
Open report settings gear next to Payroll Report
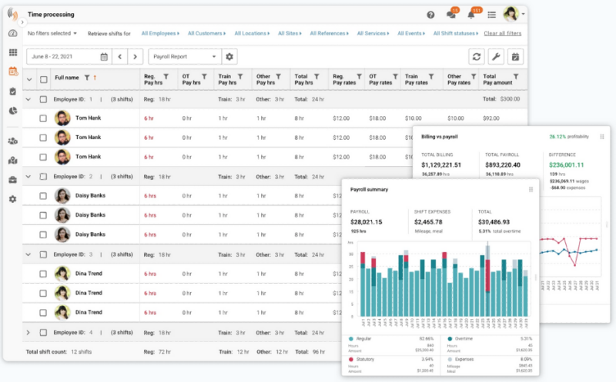(229, 57)
